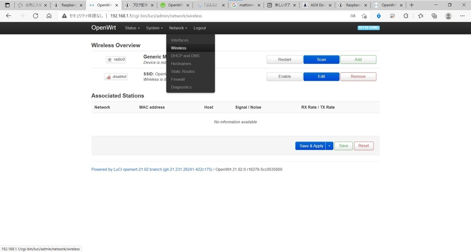The width and height of the screenshot is (471, 252).
Task: Click the radio0 device badge
Action: [116, 60]
